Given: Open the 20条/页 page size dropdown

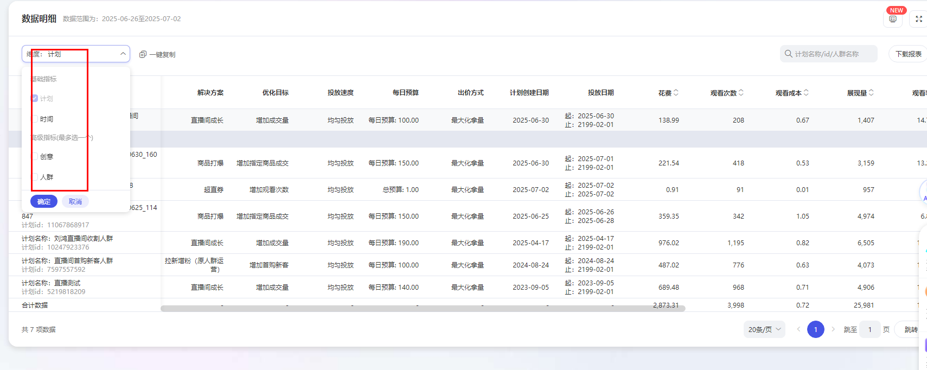Looking at the screenshot, I should click(x=764, y=329).
